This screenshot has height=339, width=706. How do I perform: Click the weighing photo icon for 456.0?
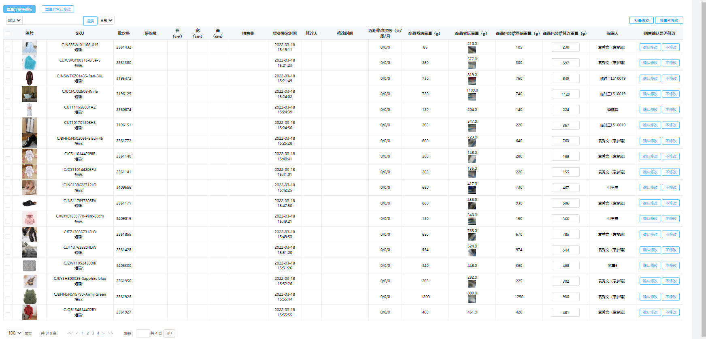pyautogui.click(x=472, y=206)
